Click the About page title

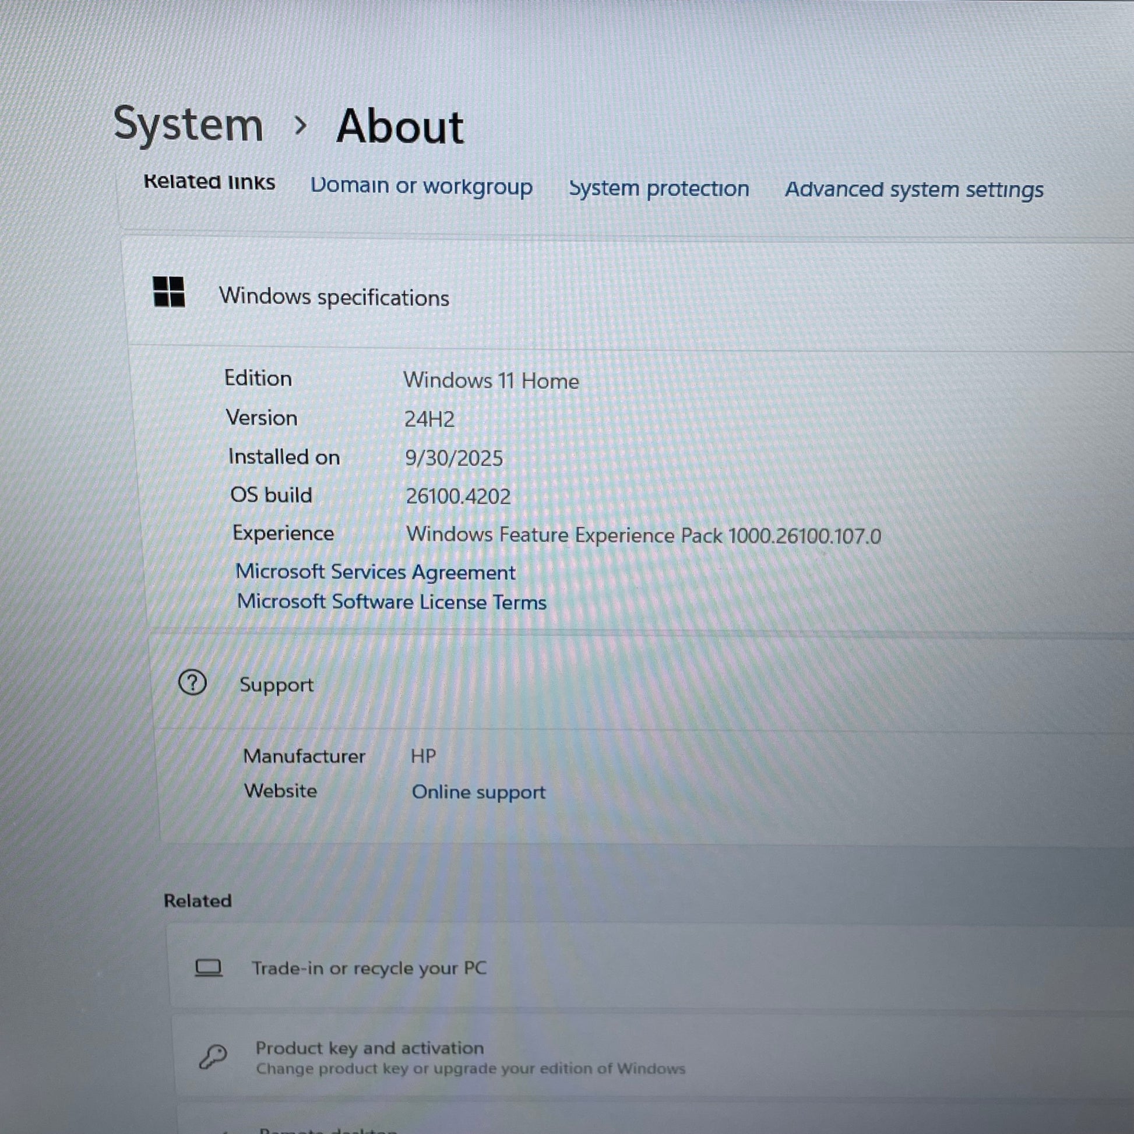click(400, 126)
